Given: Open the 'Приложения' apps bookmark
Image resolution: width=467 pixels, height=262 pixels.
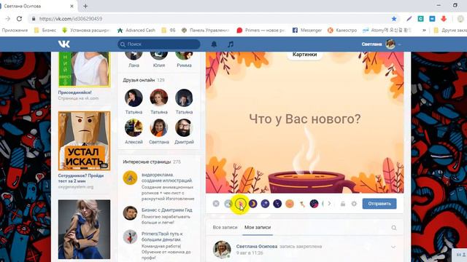Looking at the screenshot, I should (x=15, y=31).
